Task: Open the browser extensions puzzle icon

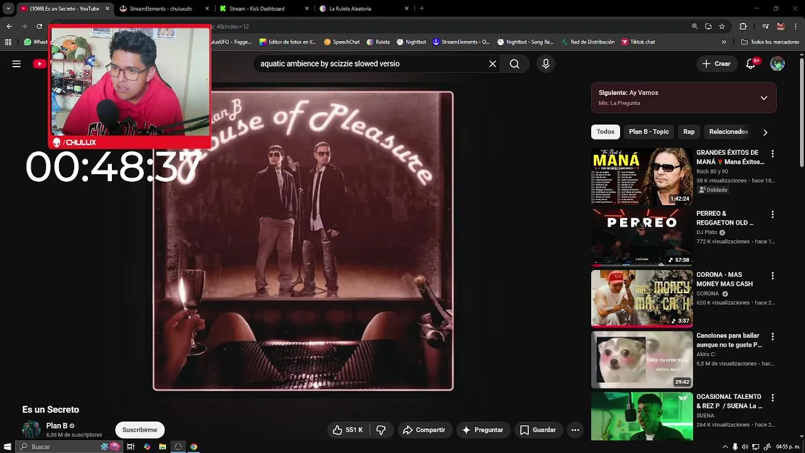Action: (x=743, y=26)
